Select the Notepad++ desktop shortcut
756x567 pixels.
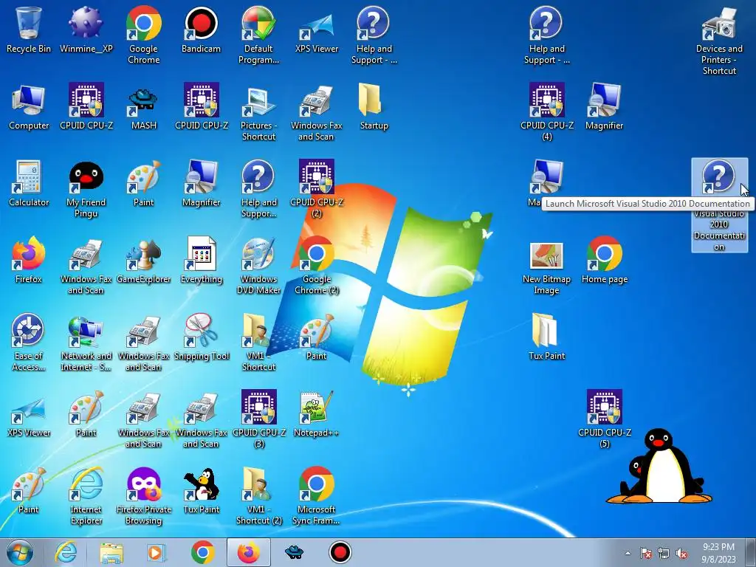click(316, 413)
